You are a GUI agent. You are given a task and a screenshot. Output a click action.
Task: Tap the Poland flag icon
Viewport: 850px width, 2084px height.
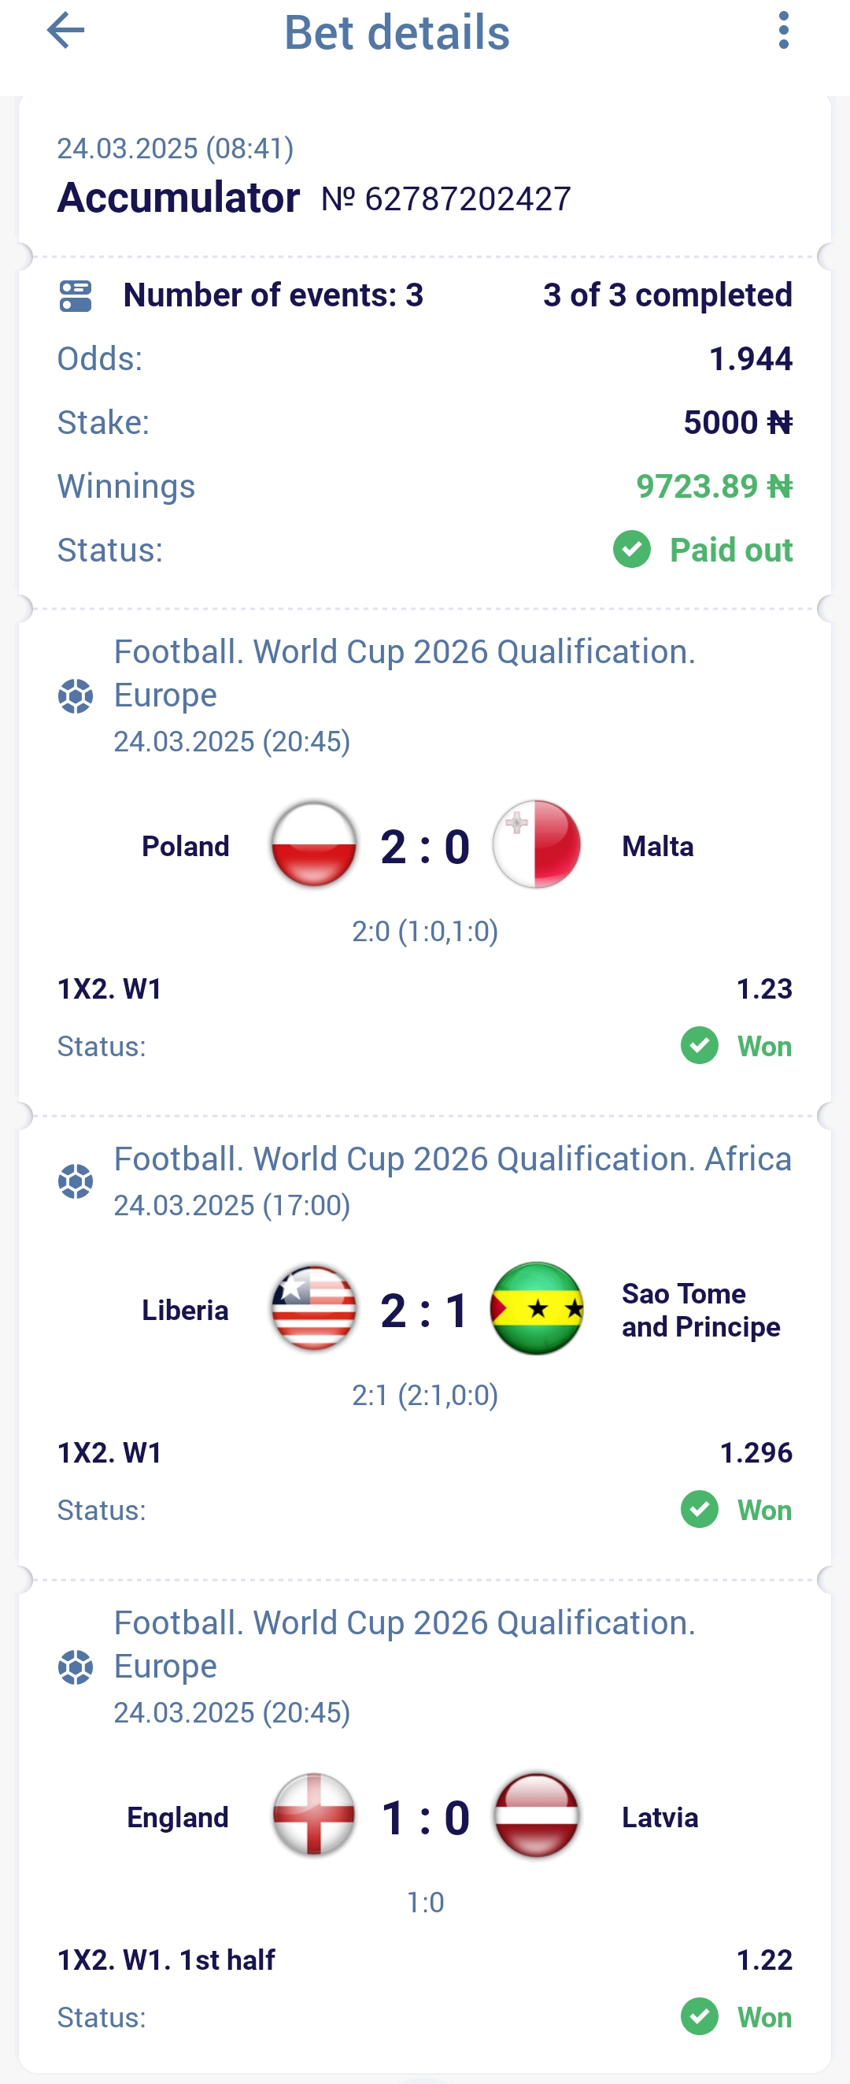point(314,844)
